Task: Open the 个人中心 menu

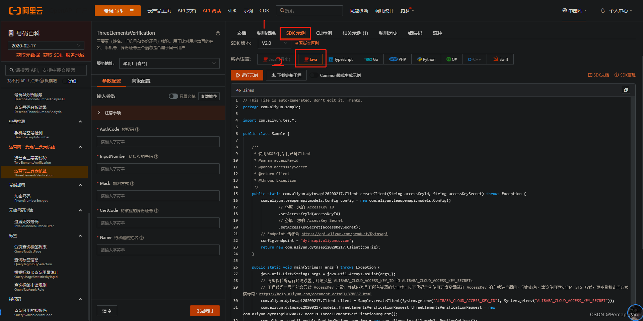Action: [621, 11]
